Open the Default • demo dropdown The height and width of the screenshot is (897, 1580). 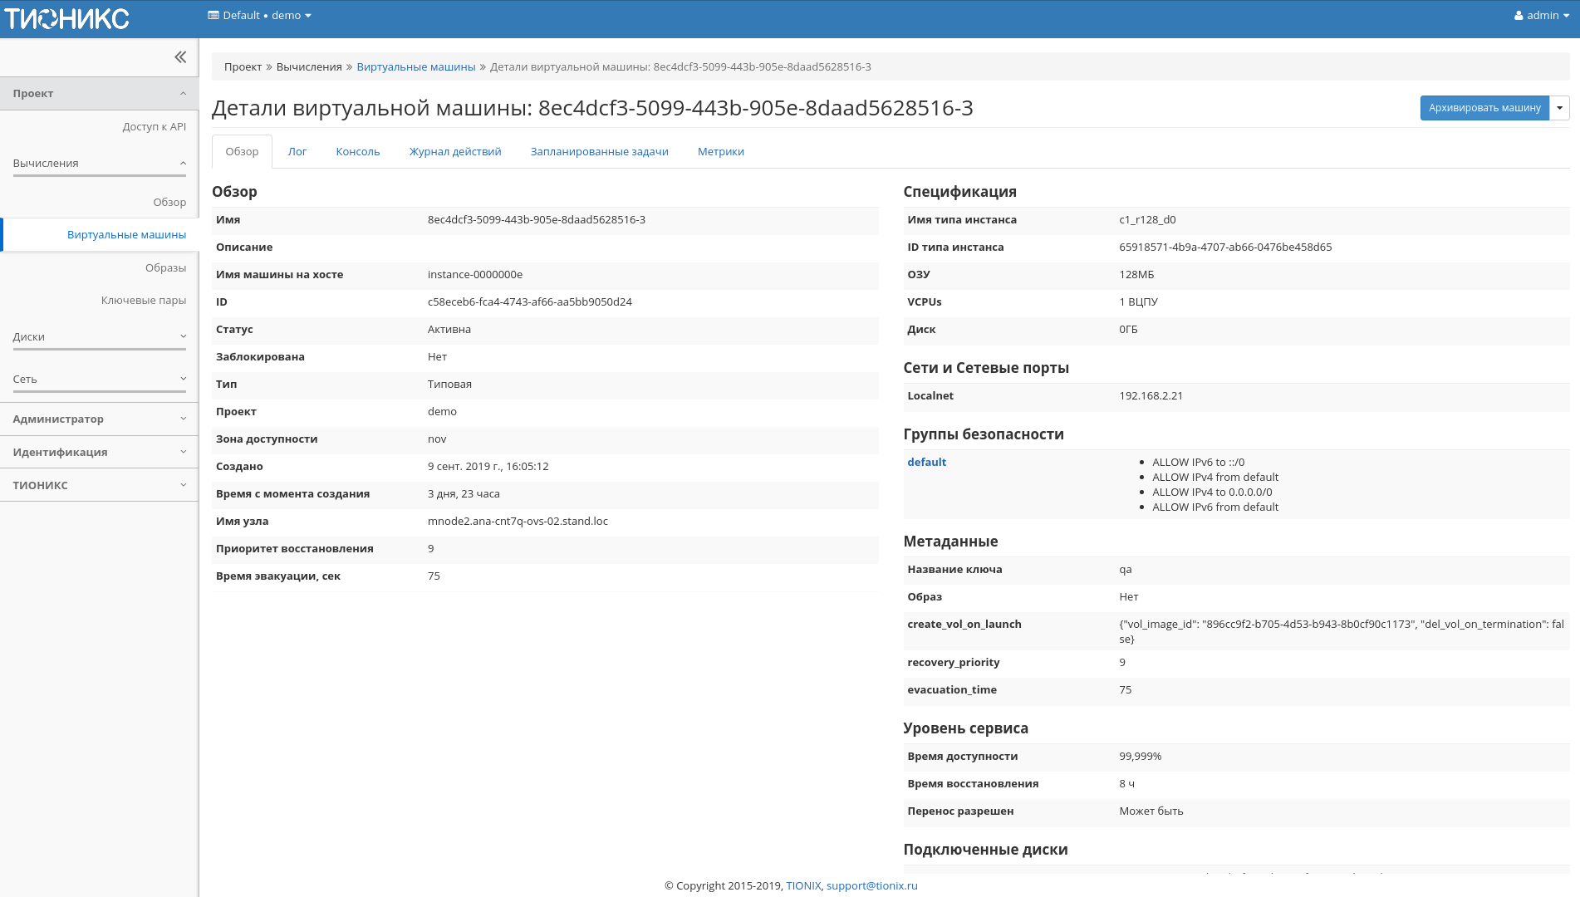click(x=259, y=15)
